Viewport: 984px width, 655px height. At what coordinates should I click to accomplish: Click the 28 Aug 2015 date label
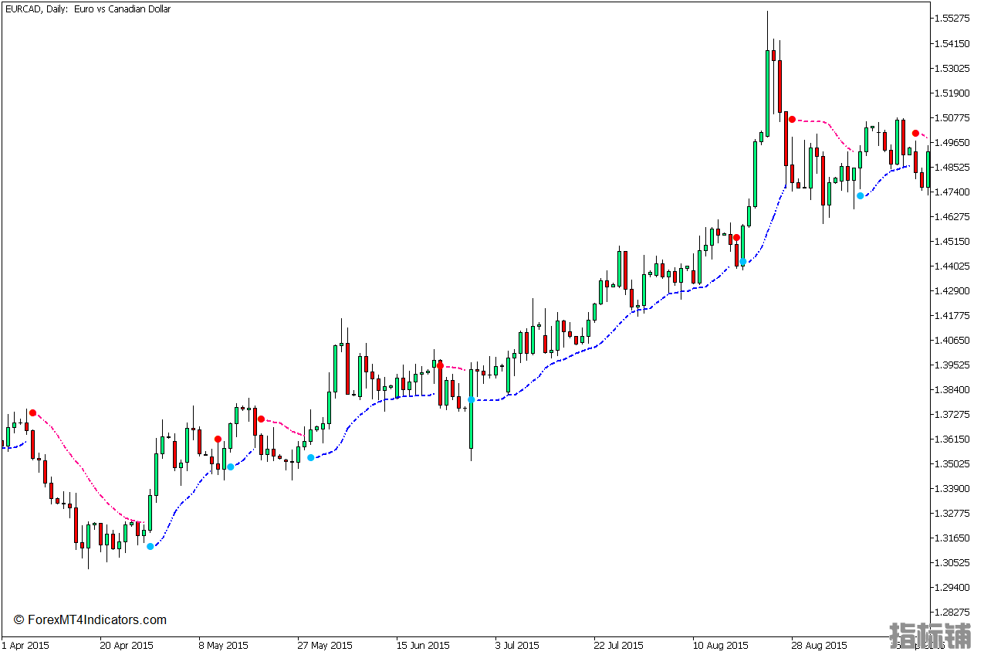(820, 645)
